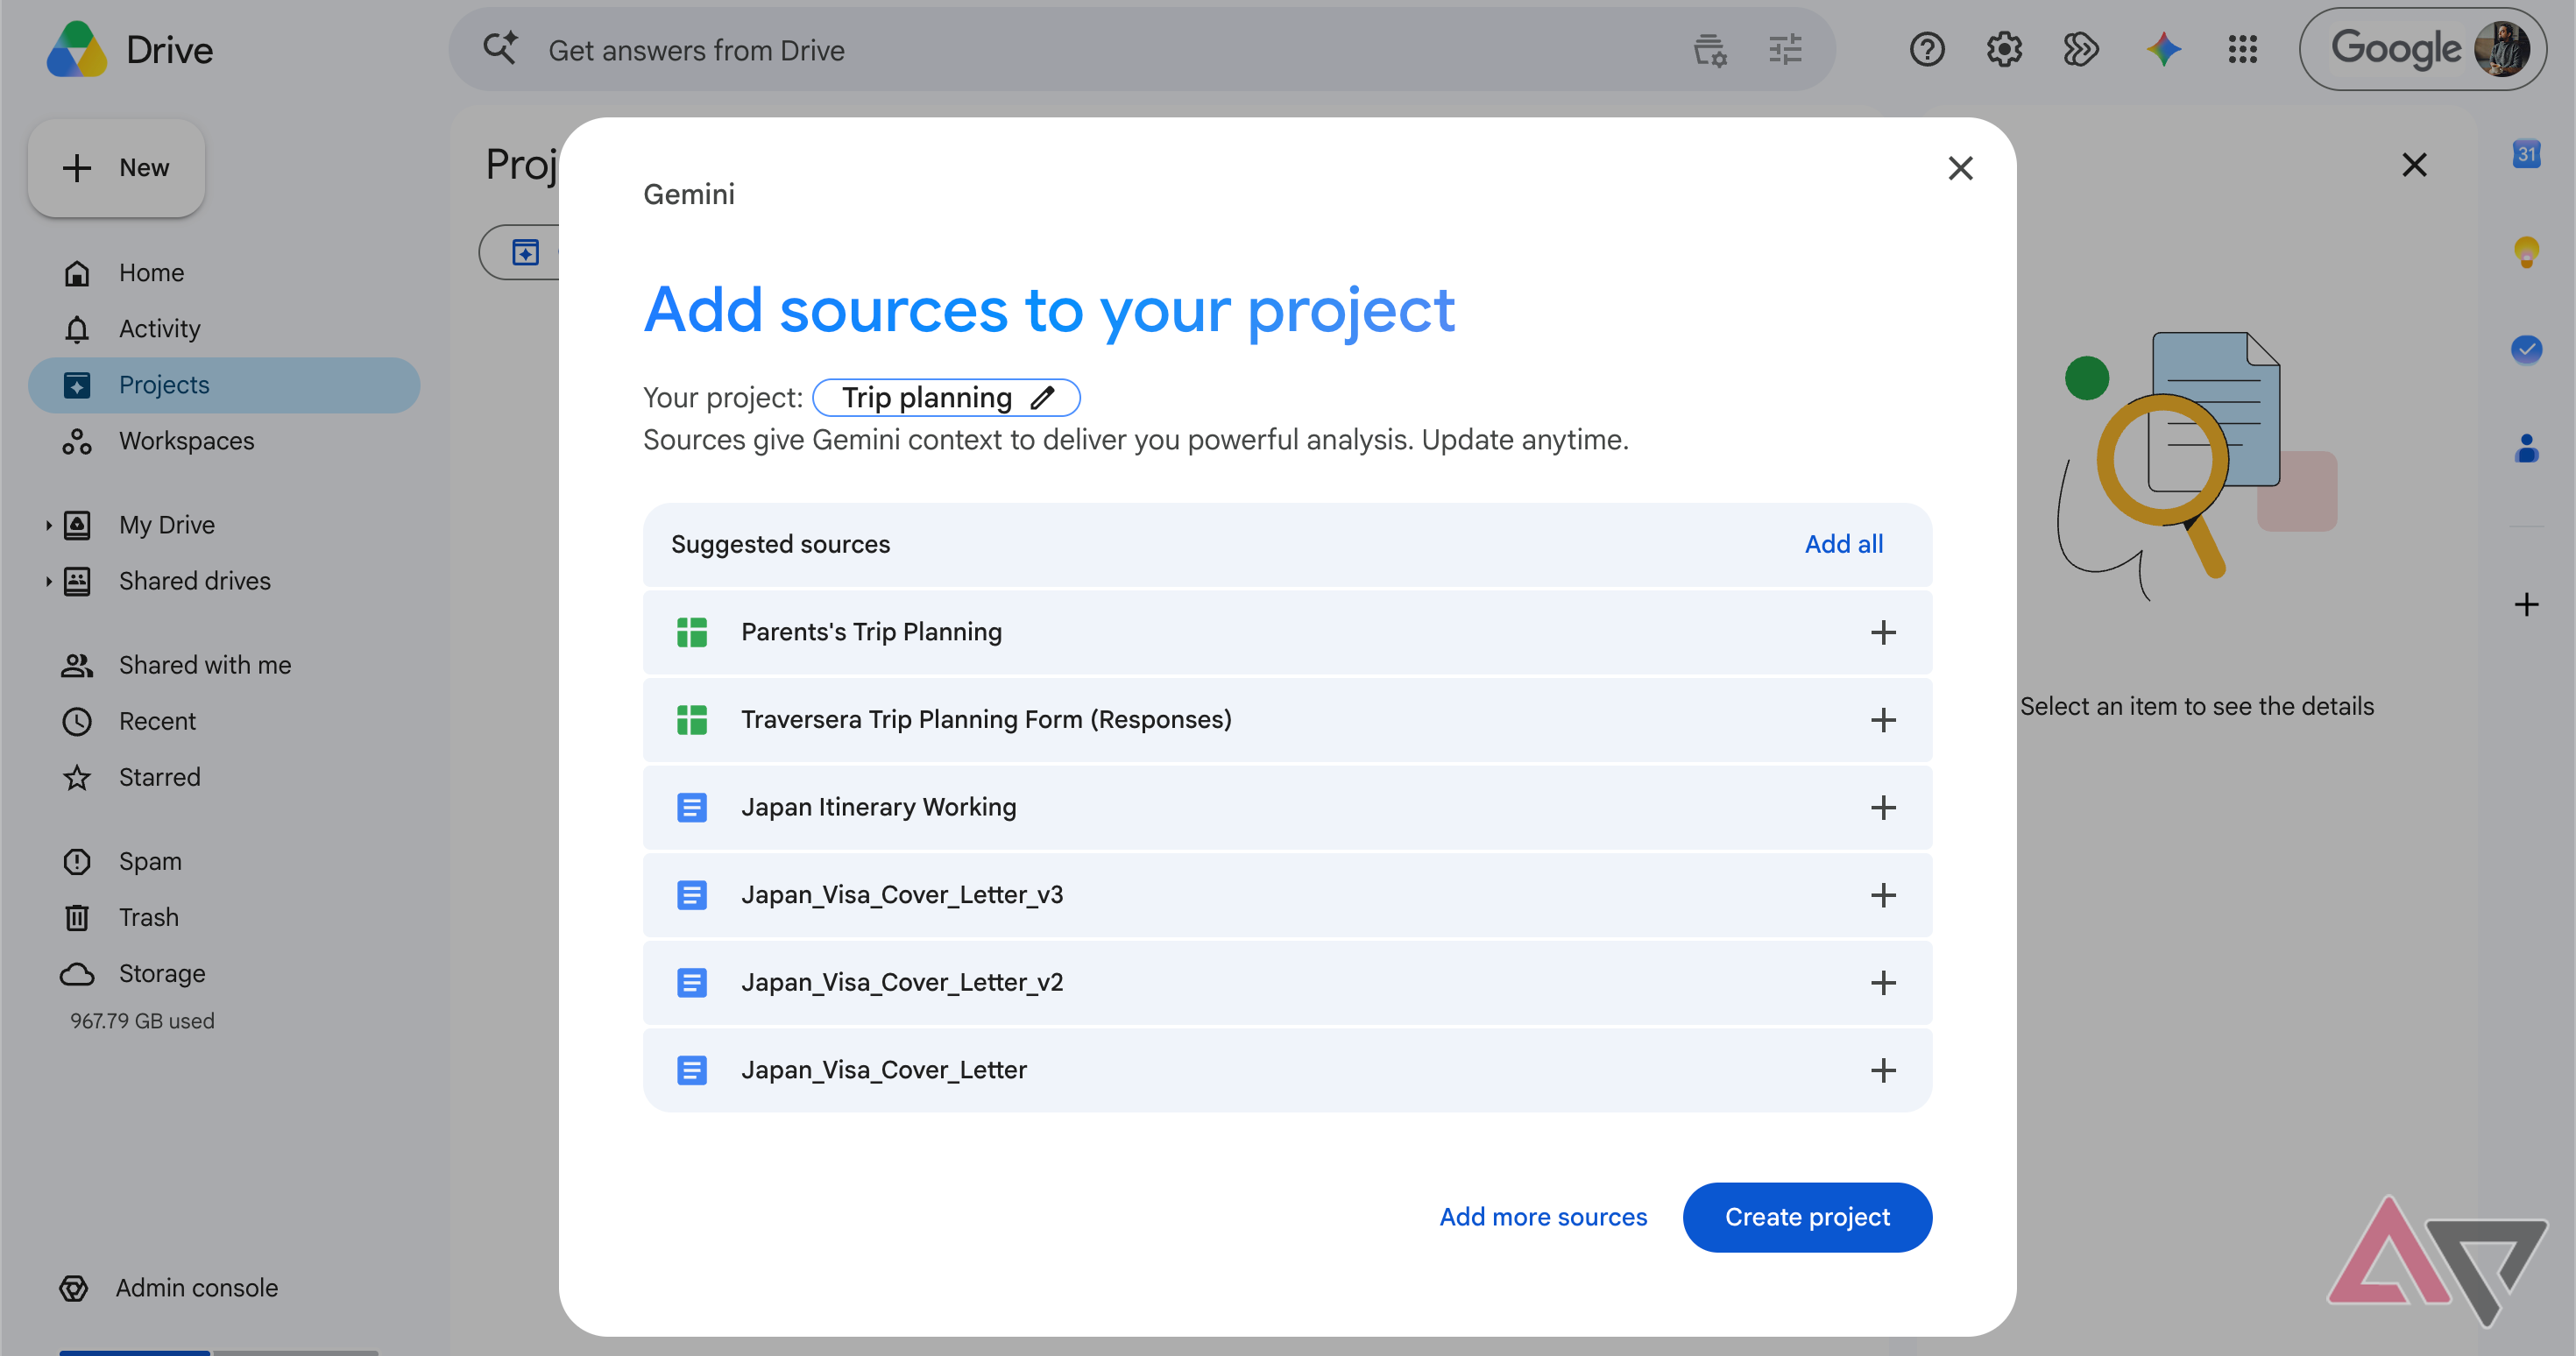The height and width of the screenshot is (1356, 2576).
Task: Close the Gemini add sources dialog
Action: point(1960,168)
